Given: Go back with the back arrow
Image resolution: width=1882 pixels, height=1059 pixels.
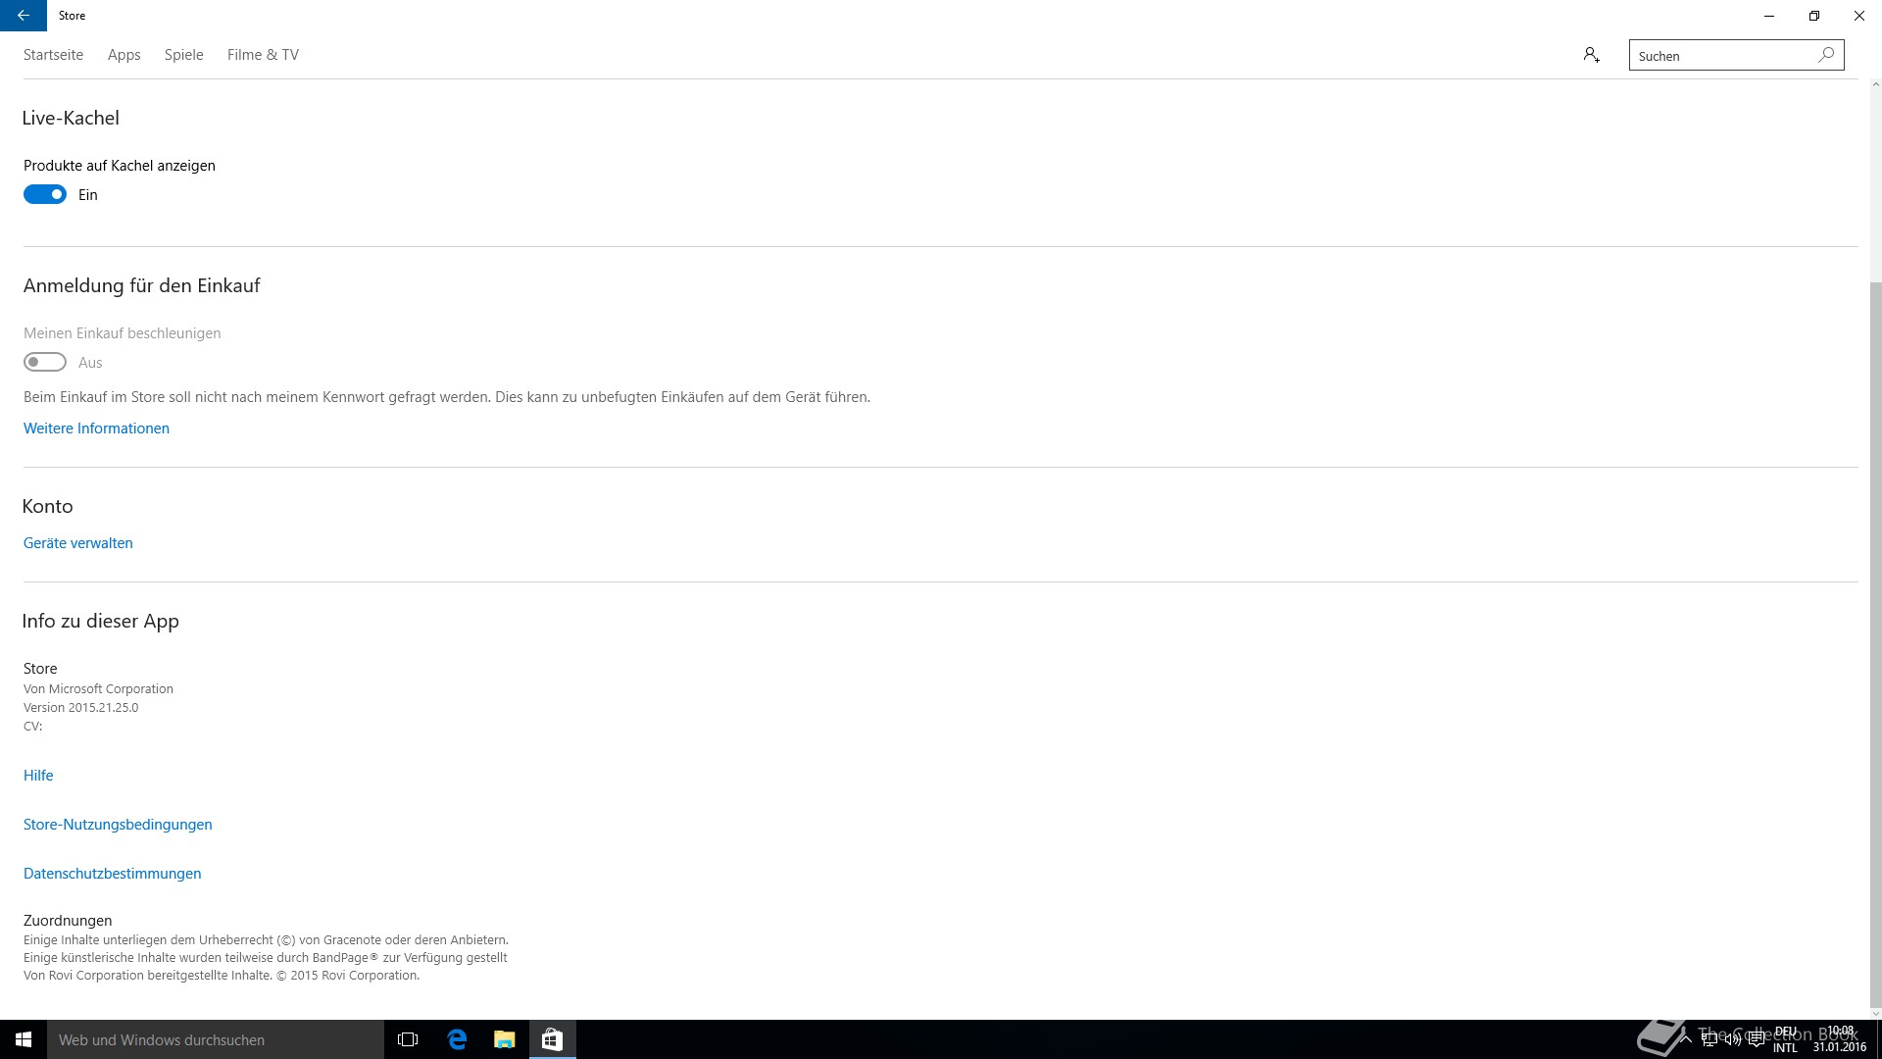Looking at the screenshot, I should coord(24,16).
